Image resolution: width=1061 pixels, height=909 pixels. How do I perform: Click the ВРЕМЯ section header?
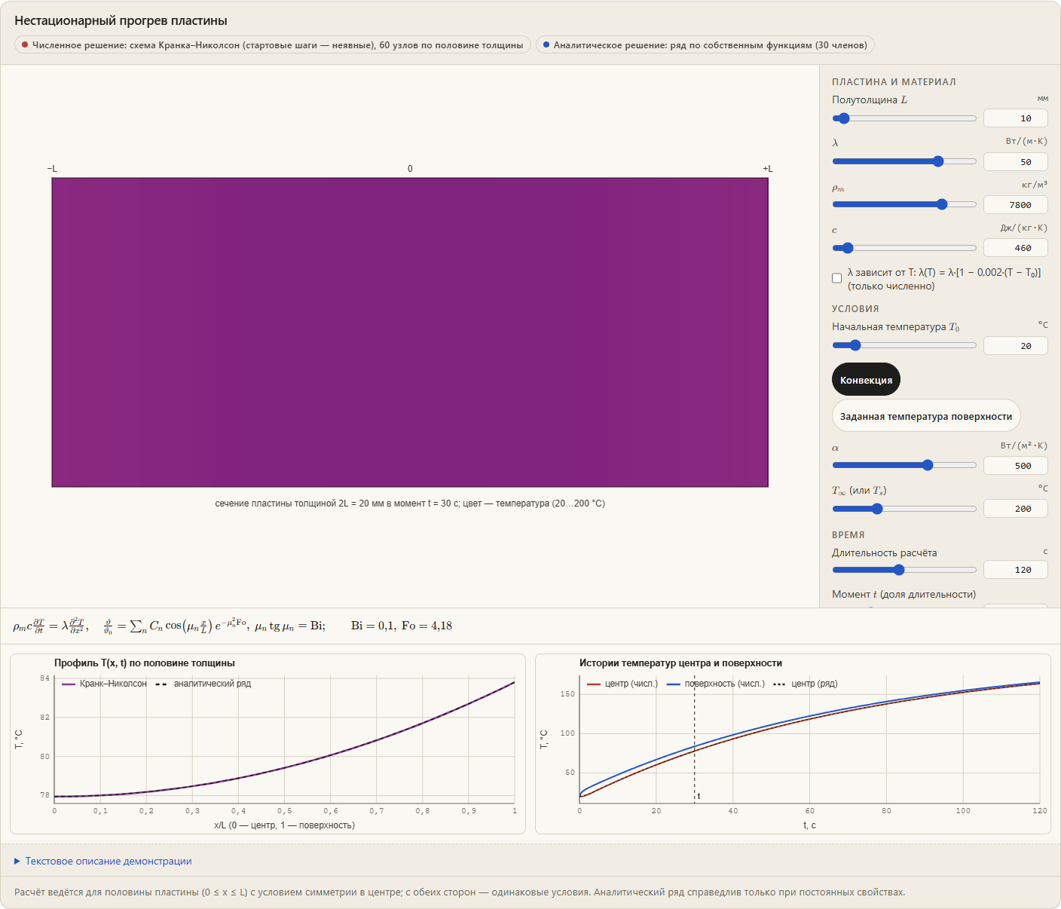coord(848,535)
